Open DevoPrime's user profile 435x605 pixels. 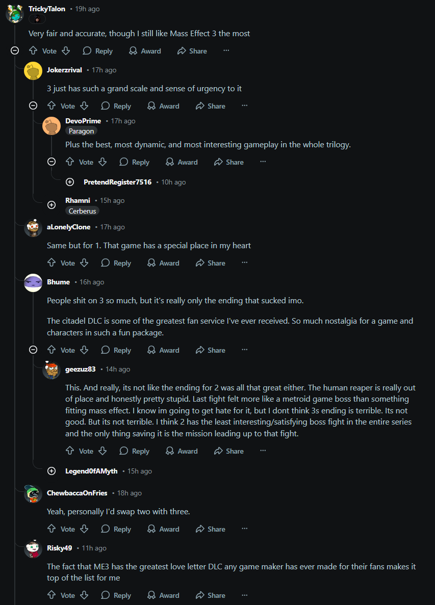coord(83,121)
